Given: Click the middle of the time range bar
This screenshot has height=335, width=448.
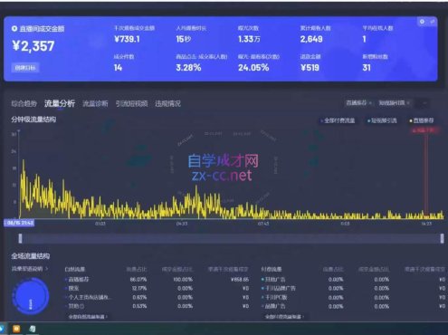Looking at the screenshot, I should coord(231,238).
